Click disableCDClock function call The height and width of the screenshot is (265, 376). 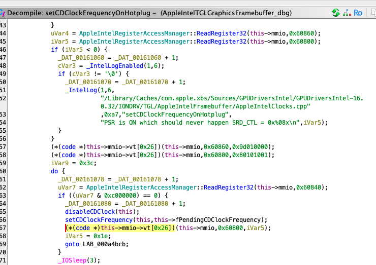[90, 212]
